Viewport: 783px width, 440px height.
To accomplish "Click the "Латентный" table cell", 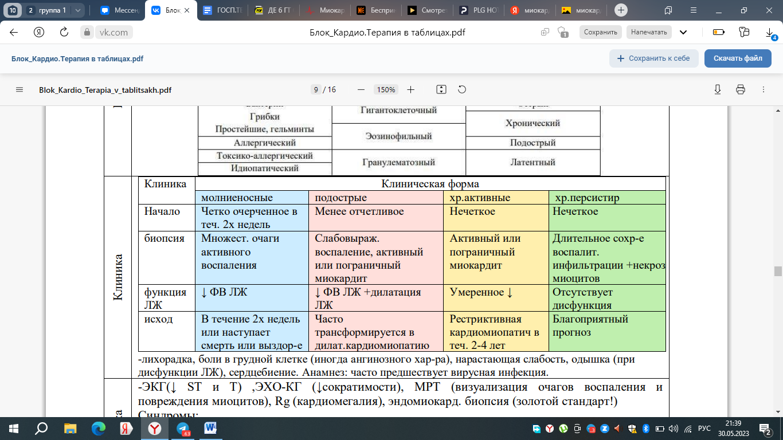I will point(533,162).
